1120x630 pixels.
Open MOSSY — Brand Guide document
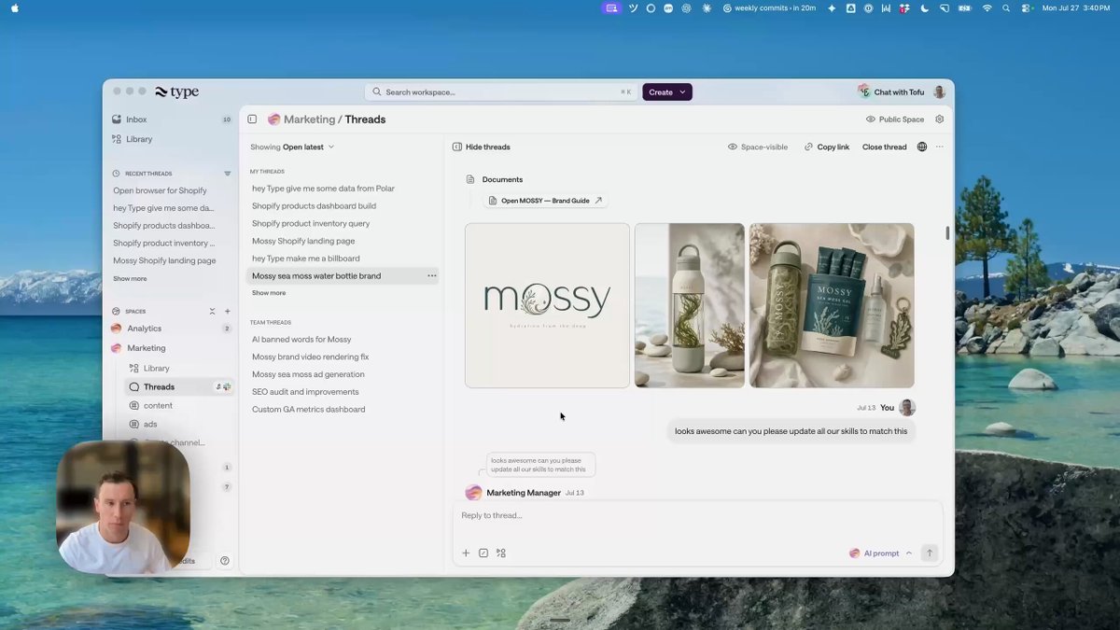tap(546, 201)
